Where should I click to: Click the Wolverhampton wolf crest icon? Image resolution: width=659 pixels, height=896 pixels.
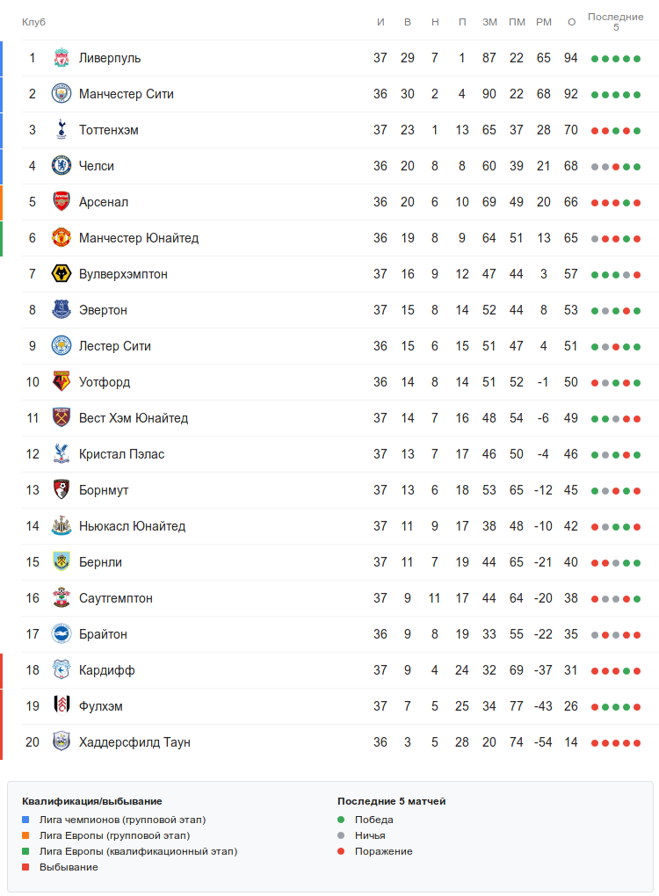point(61,274)
